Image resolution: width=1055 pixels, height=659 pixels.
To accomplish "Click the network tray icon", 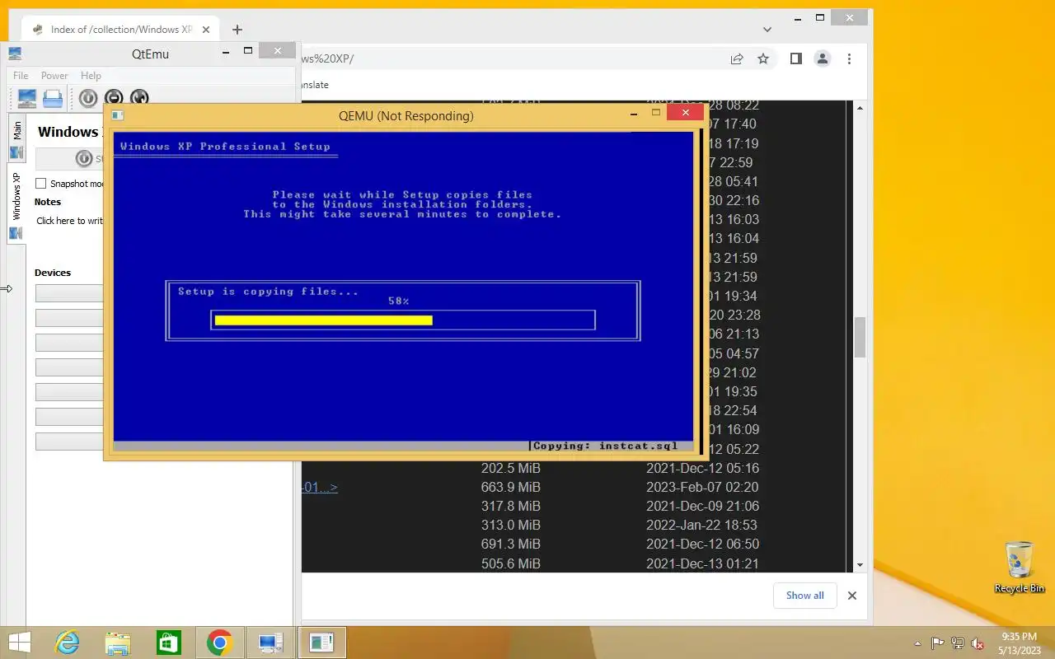I will pyautogui.click(x=958, y=643).
